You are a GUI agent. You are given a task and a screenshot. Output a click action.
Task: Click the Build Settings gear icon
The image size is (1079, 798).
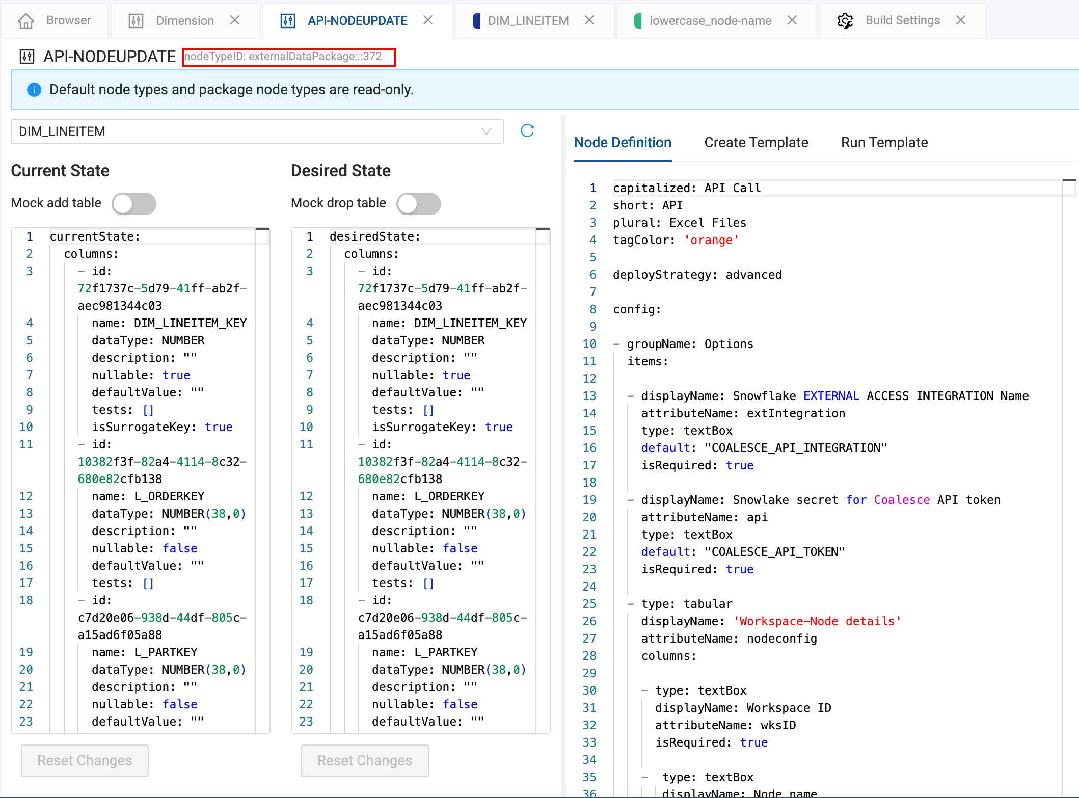[x=845, y=20]
